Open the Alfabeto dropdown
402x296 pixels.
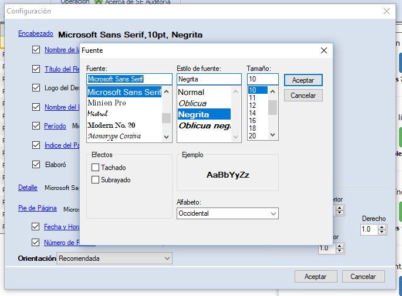pos(227,213)
